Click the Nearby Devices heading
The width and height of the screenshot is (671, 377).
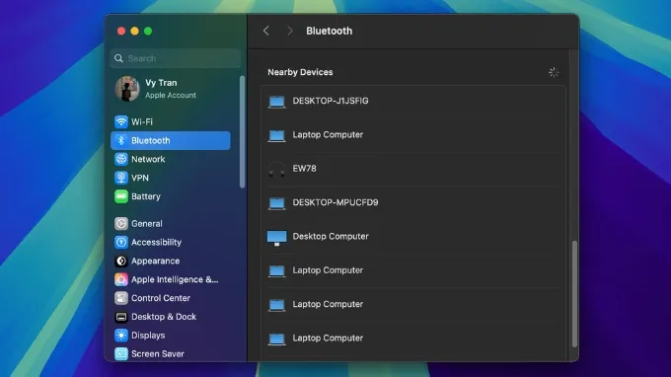pos(300,72)
